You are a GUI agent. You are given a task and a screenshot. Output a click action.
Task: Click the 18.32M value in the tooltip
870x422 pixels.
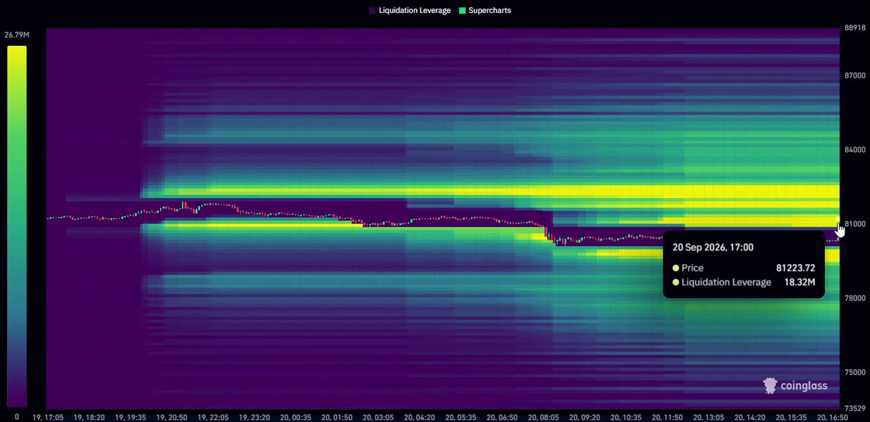click(x=799, y=282)
